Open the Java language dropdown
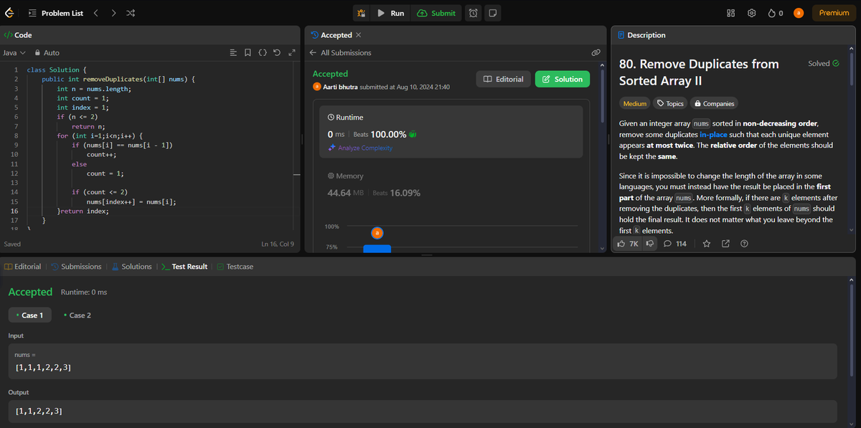 click(15, 52)
